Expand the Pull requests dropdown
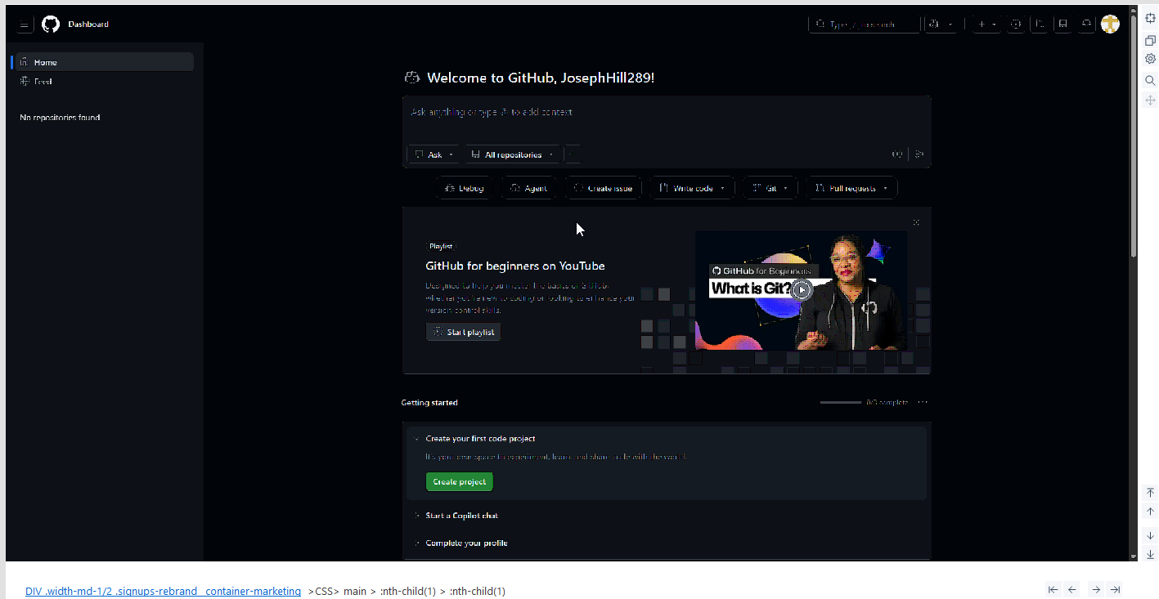This screenshot has height=599, width=1159. coord(851,188)
